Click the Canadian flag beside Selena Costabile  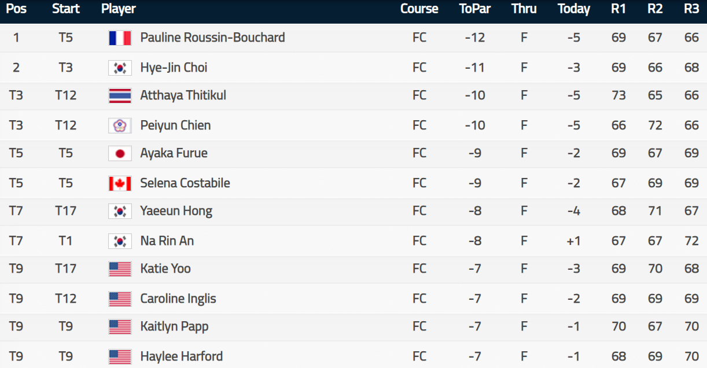pos(120,183)
